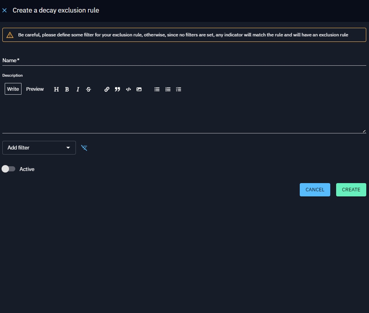
Task: Insert code formatting
Action: coord(128,89)
